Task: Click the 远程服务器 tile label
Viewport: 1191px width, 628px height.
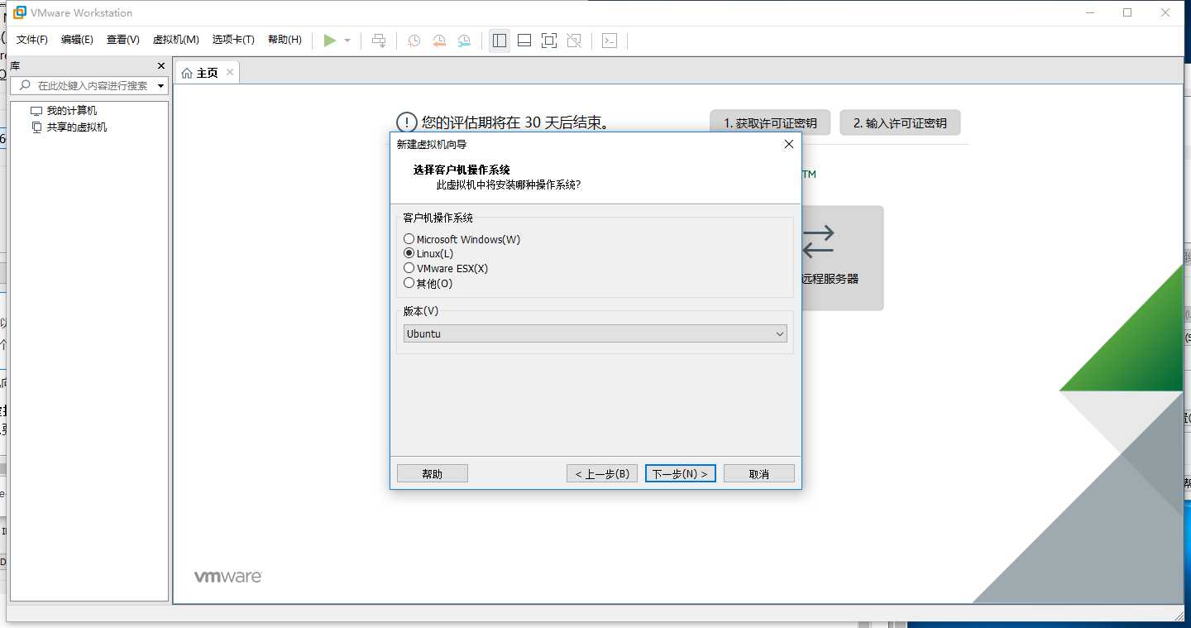Action: 830,279
